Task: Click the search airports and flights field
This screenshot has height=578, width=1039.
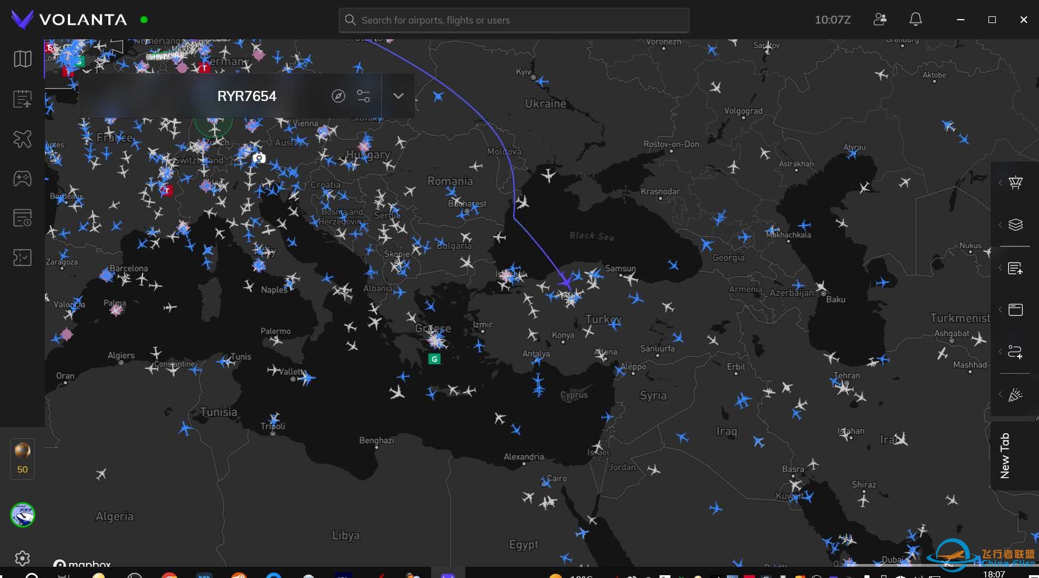Action: [514, 20]
